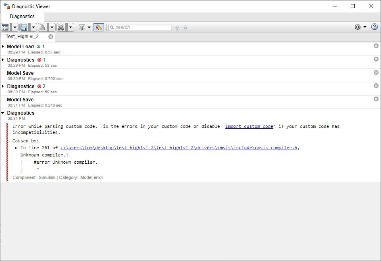Dismiss the 06:29 PM Diagnostics row

pos(376,59)
